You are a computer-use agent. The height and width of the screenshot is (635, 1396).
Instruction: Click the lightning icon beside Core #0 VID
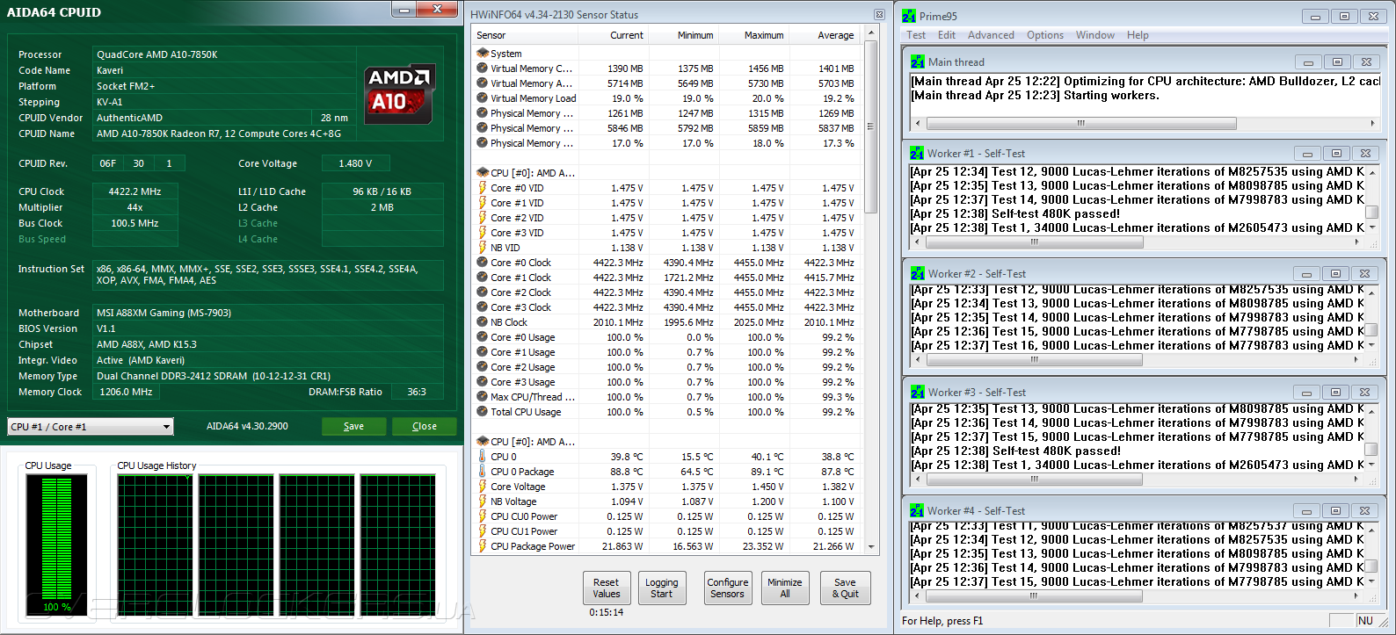[x=482, y=187]
